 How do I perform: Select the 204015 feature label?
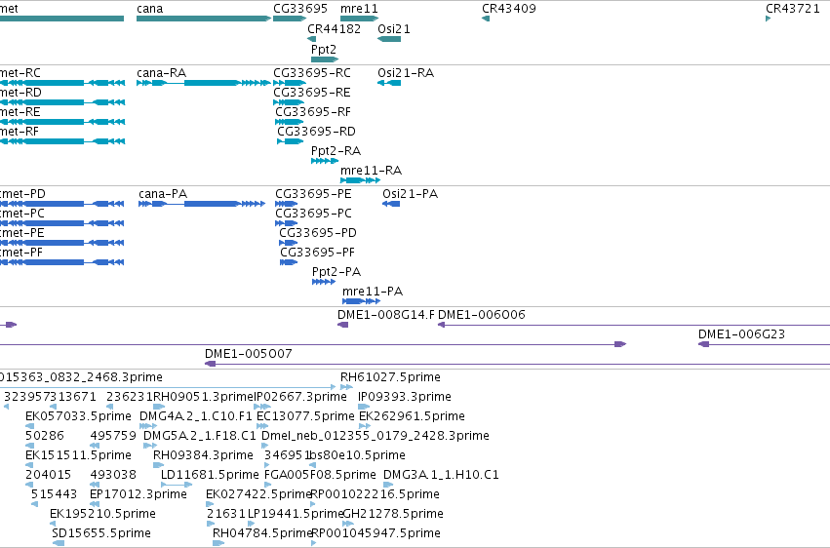pos(48,476)
